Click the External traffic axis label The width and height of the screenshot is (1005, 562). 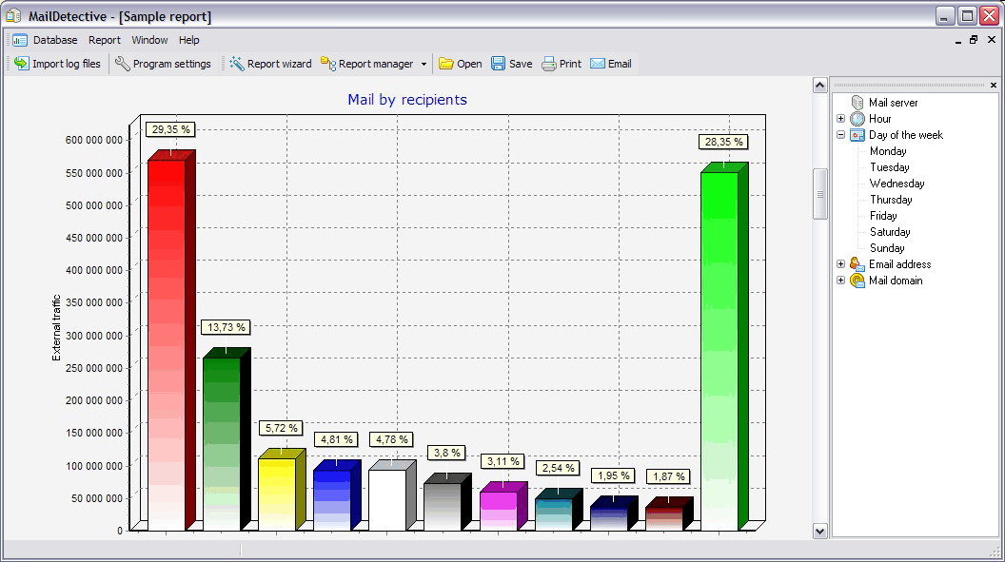pos(56,328)
